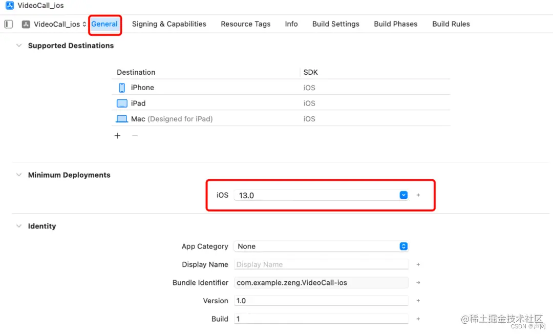Open the Resource Tags tab
553x334 pixels.
click(x=245, y=24)
